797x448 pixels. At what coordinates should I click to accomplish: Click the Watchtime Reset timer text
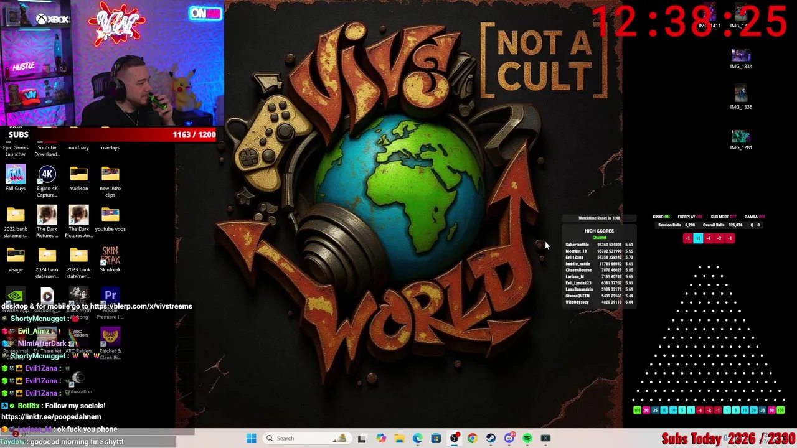pyautogui.click(x=599, y=218)
